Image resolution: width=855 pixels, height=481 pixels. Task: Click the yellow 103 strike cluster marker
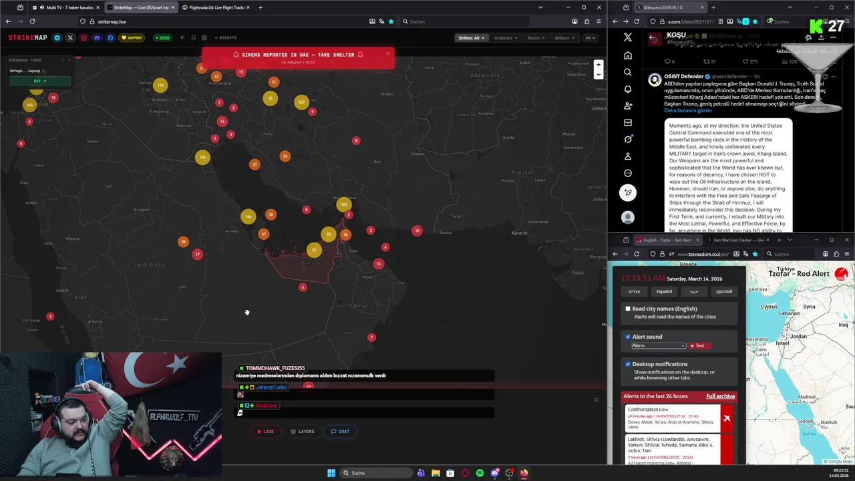(343, 204)
